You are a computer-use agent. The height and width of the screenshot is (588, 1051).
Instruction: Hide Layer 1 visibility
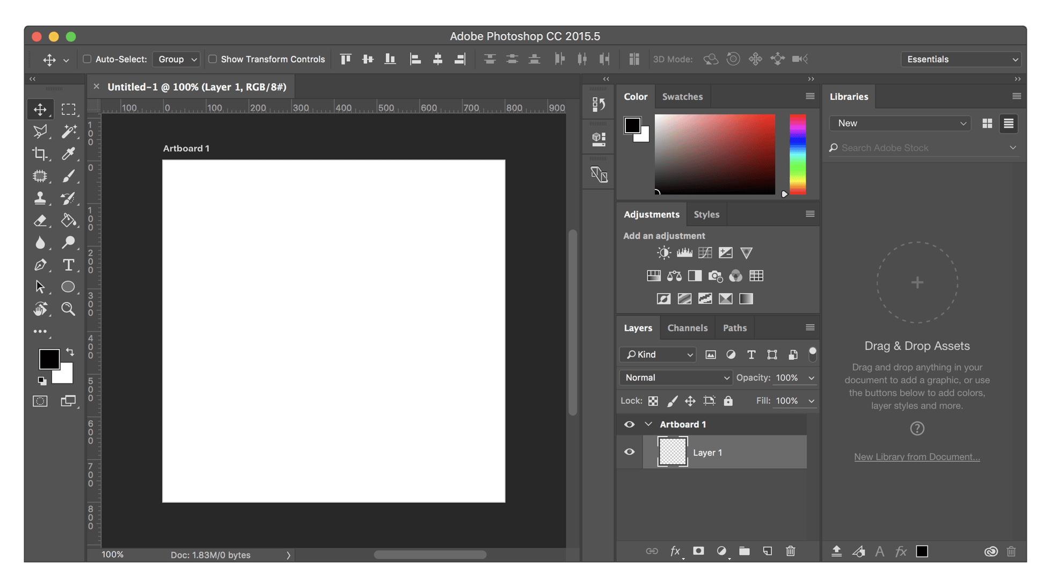pyautogui.click(x=629, y=452)
